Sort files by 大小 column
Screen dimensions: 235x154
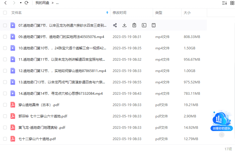[x=187, y=13]
